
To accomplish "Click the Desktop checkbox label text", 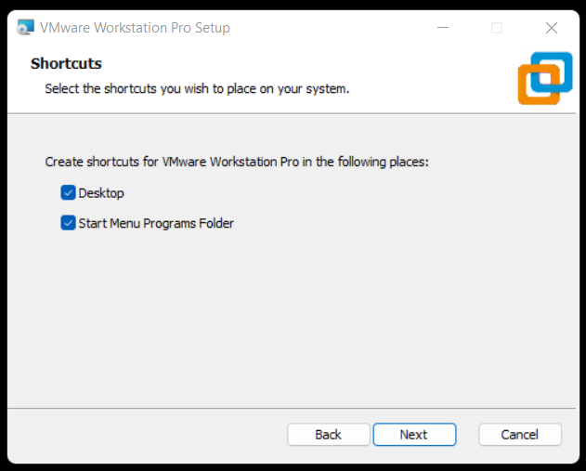I will pyautogui.click(x=101, y=193).
